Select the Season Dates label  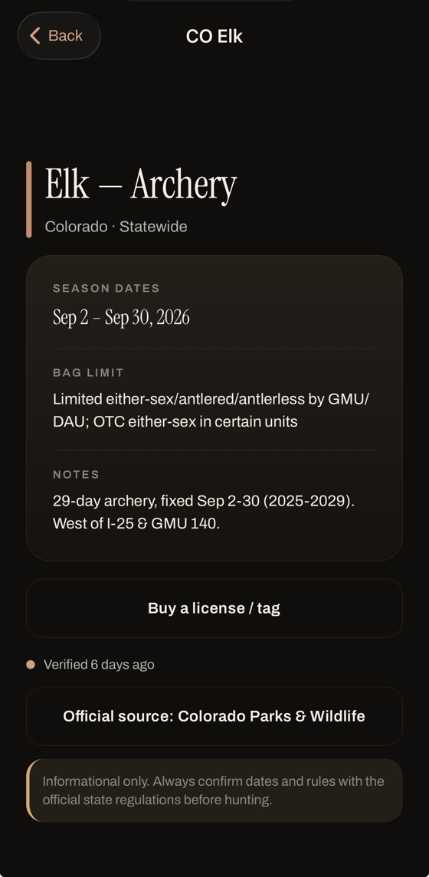point(106,289)
